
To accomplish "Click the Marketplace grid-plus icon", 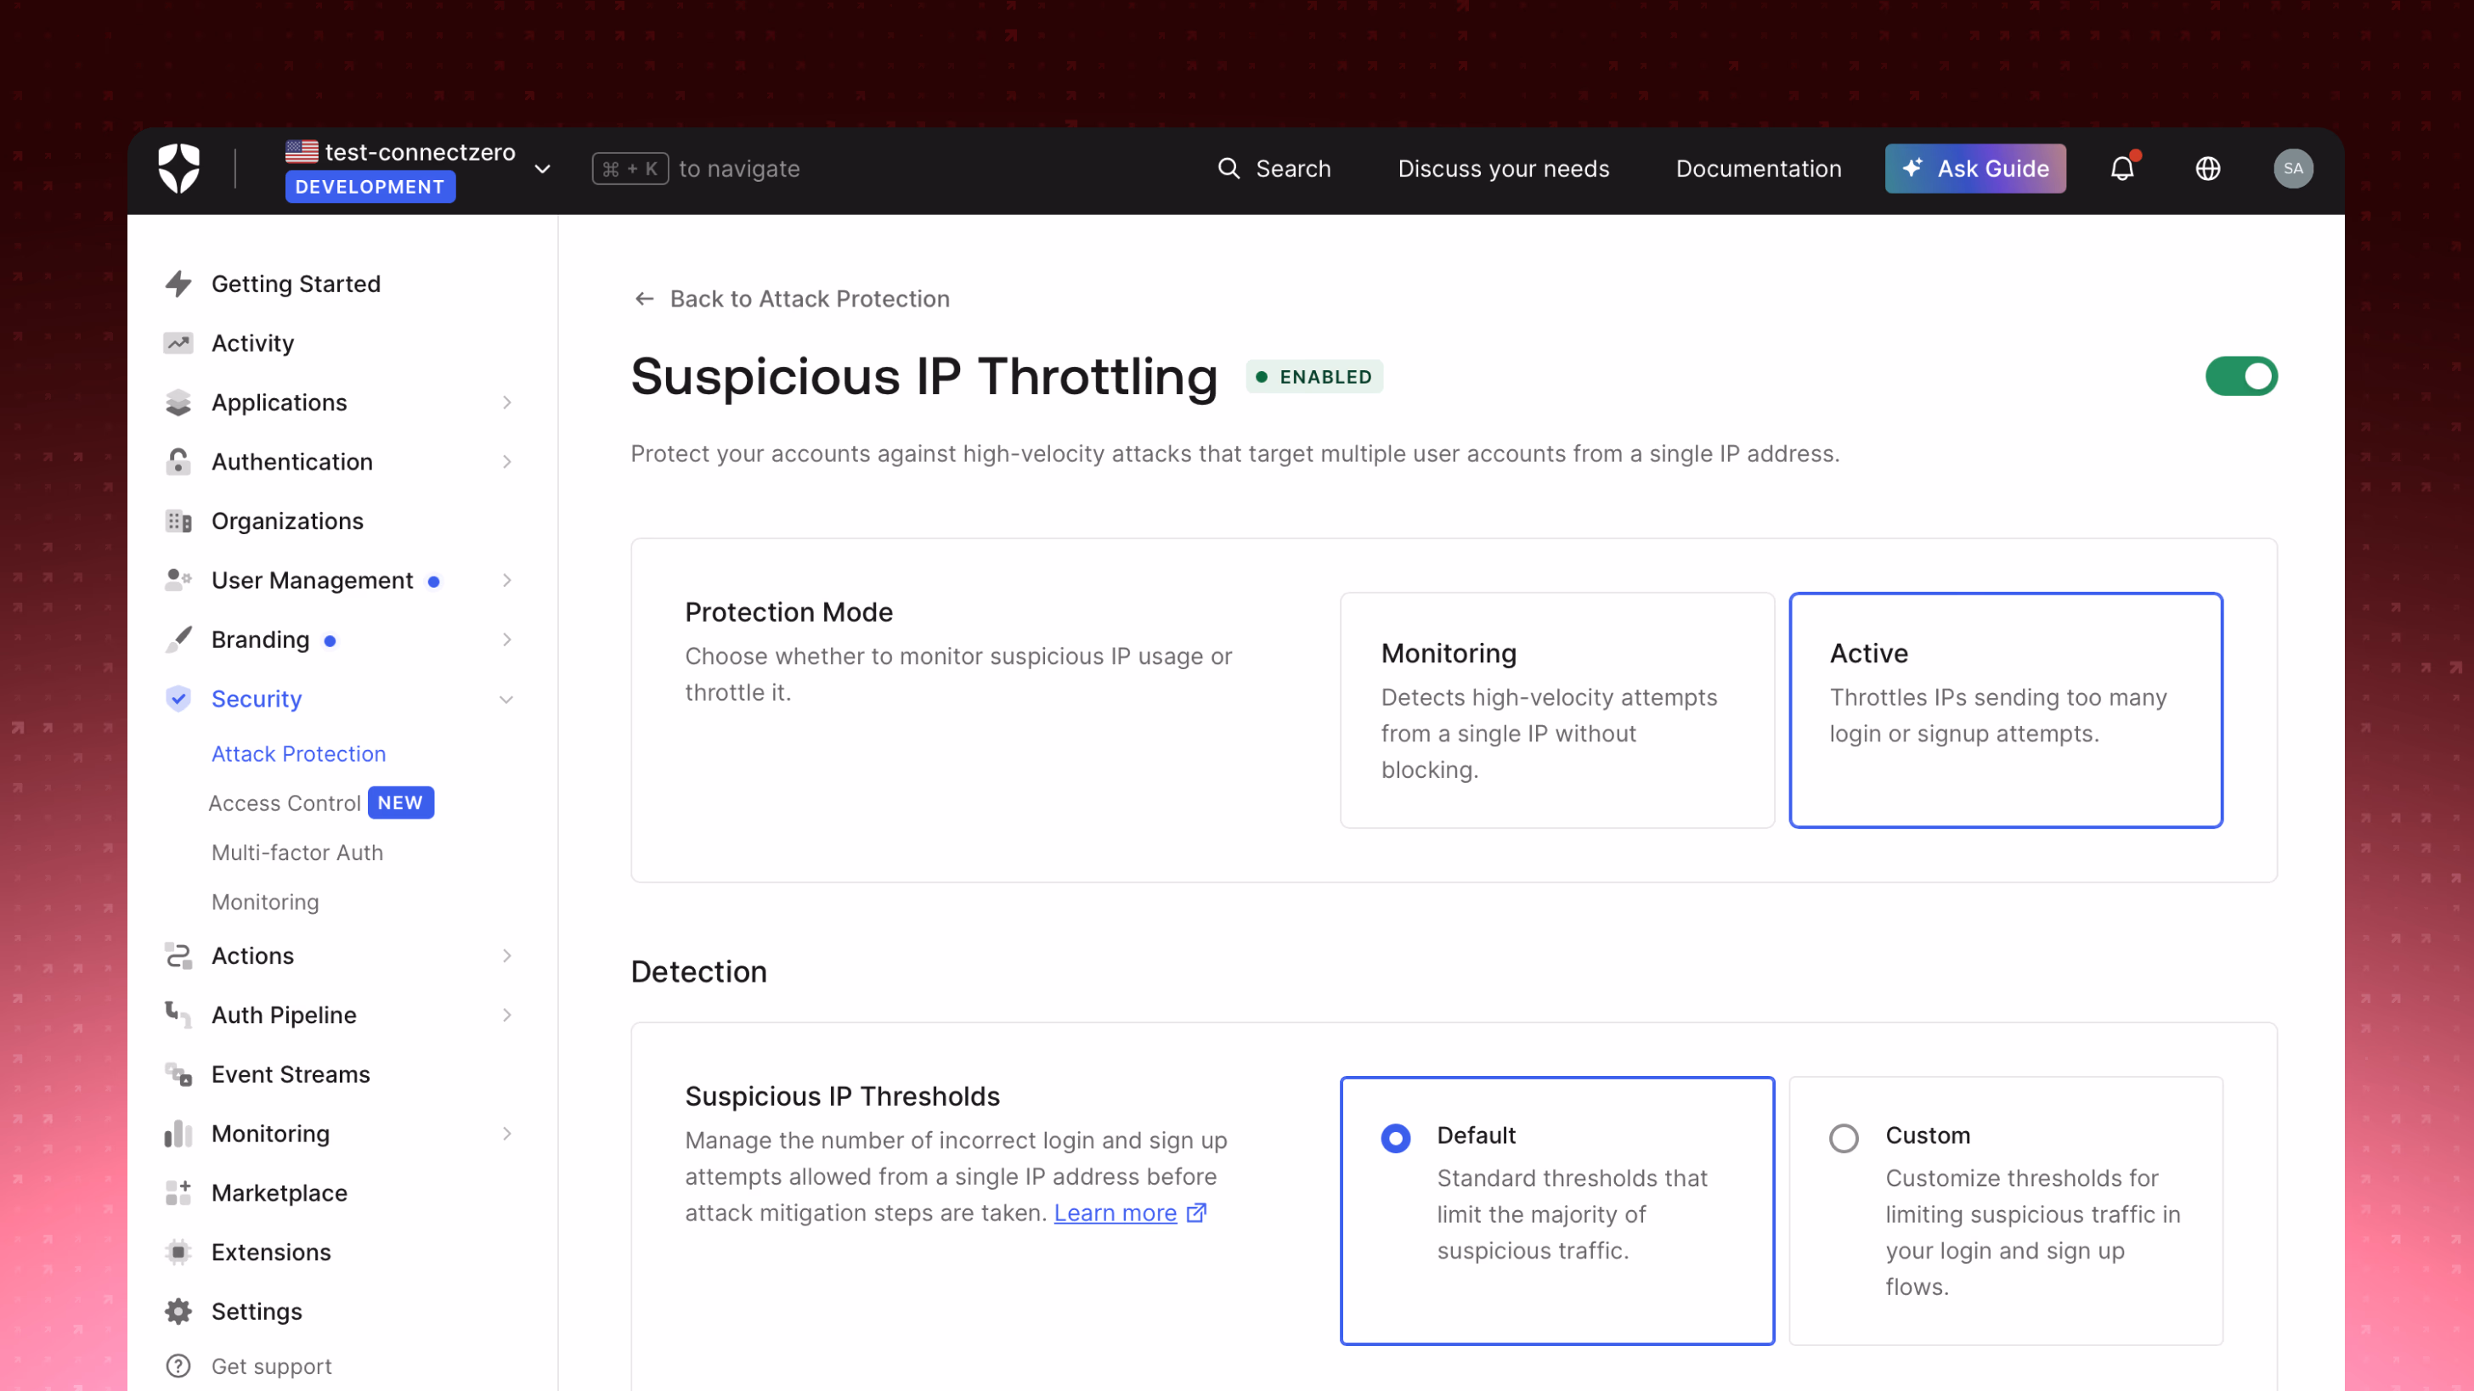I will pyautogui.click(x=178, y=1193).
